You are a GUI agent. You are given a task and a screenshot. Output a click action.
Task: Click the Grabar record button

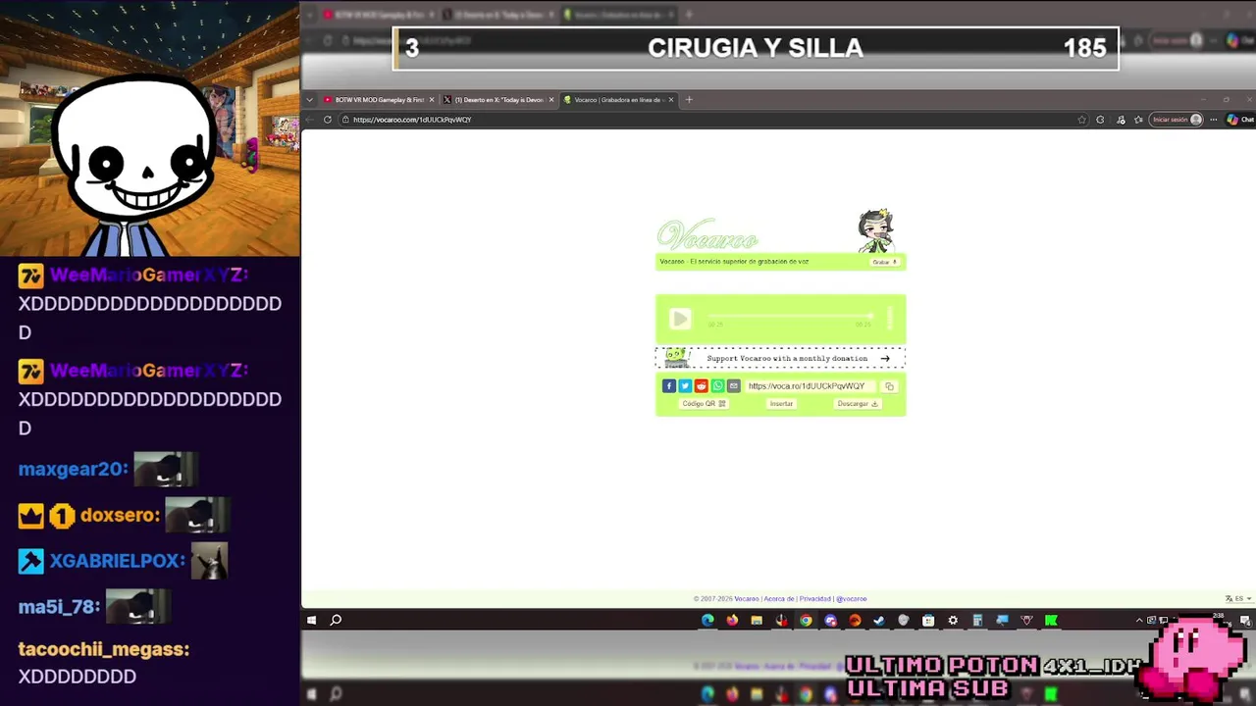click(884, 262)
